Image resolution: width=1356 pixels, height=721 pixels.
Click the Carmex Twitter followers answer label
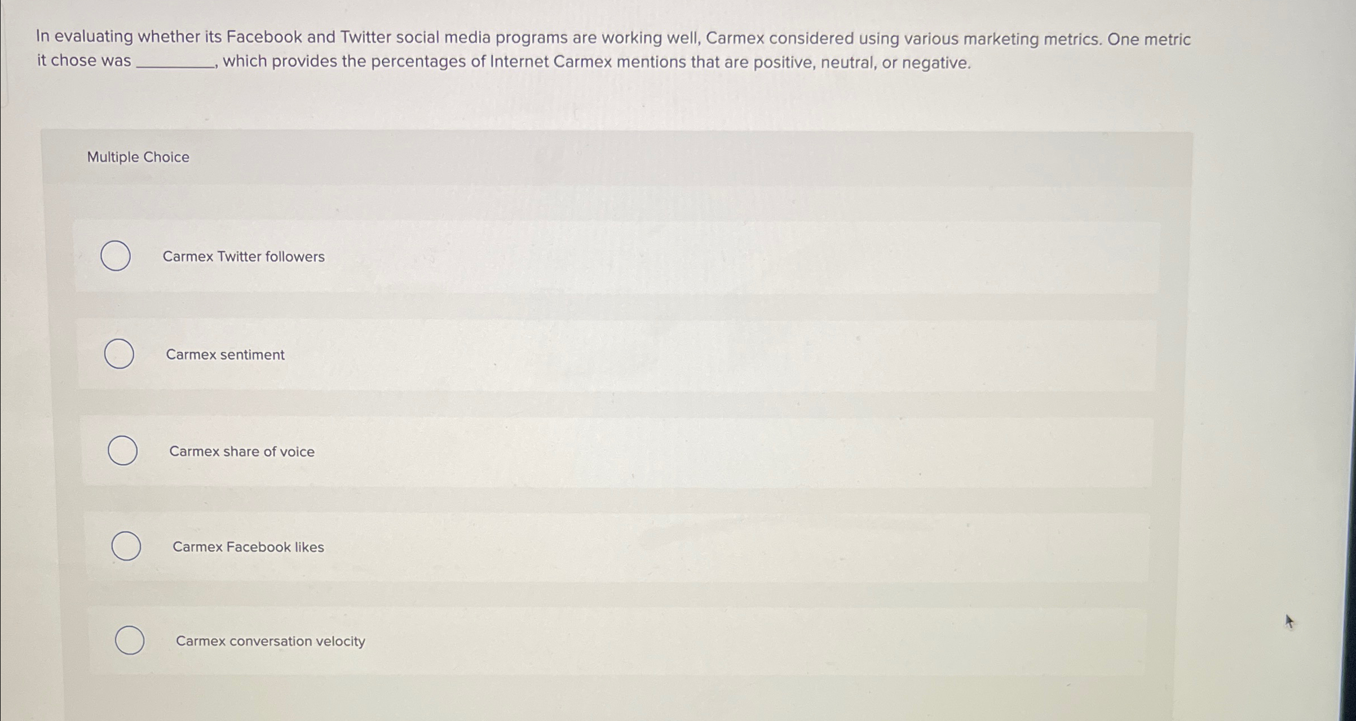pos(244,257)
